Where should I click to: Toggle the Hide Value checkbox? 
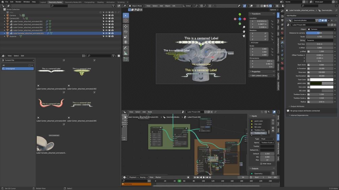[x=261, y=164]
